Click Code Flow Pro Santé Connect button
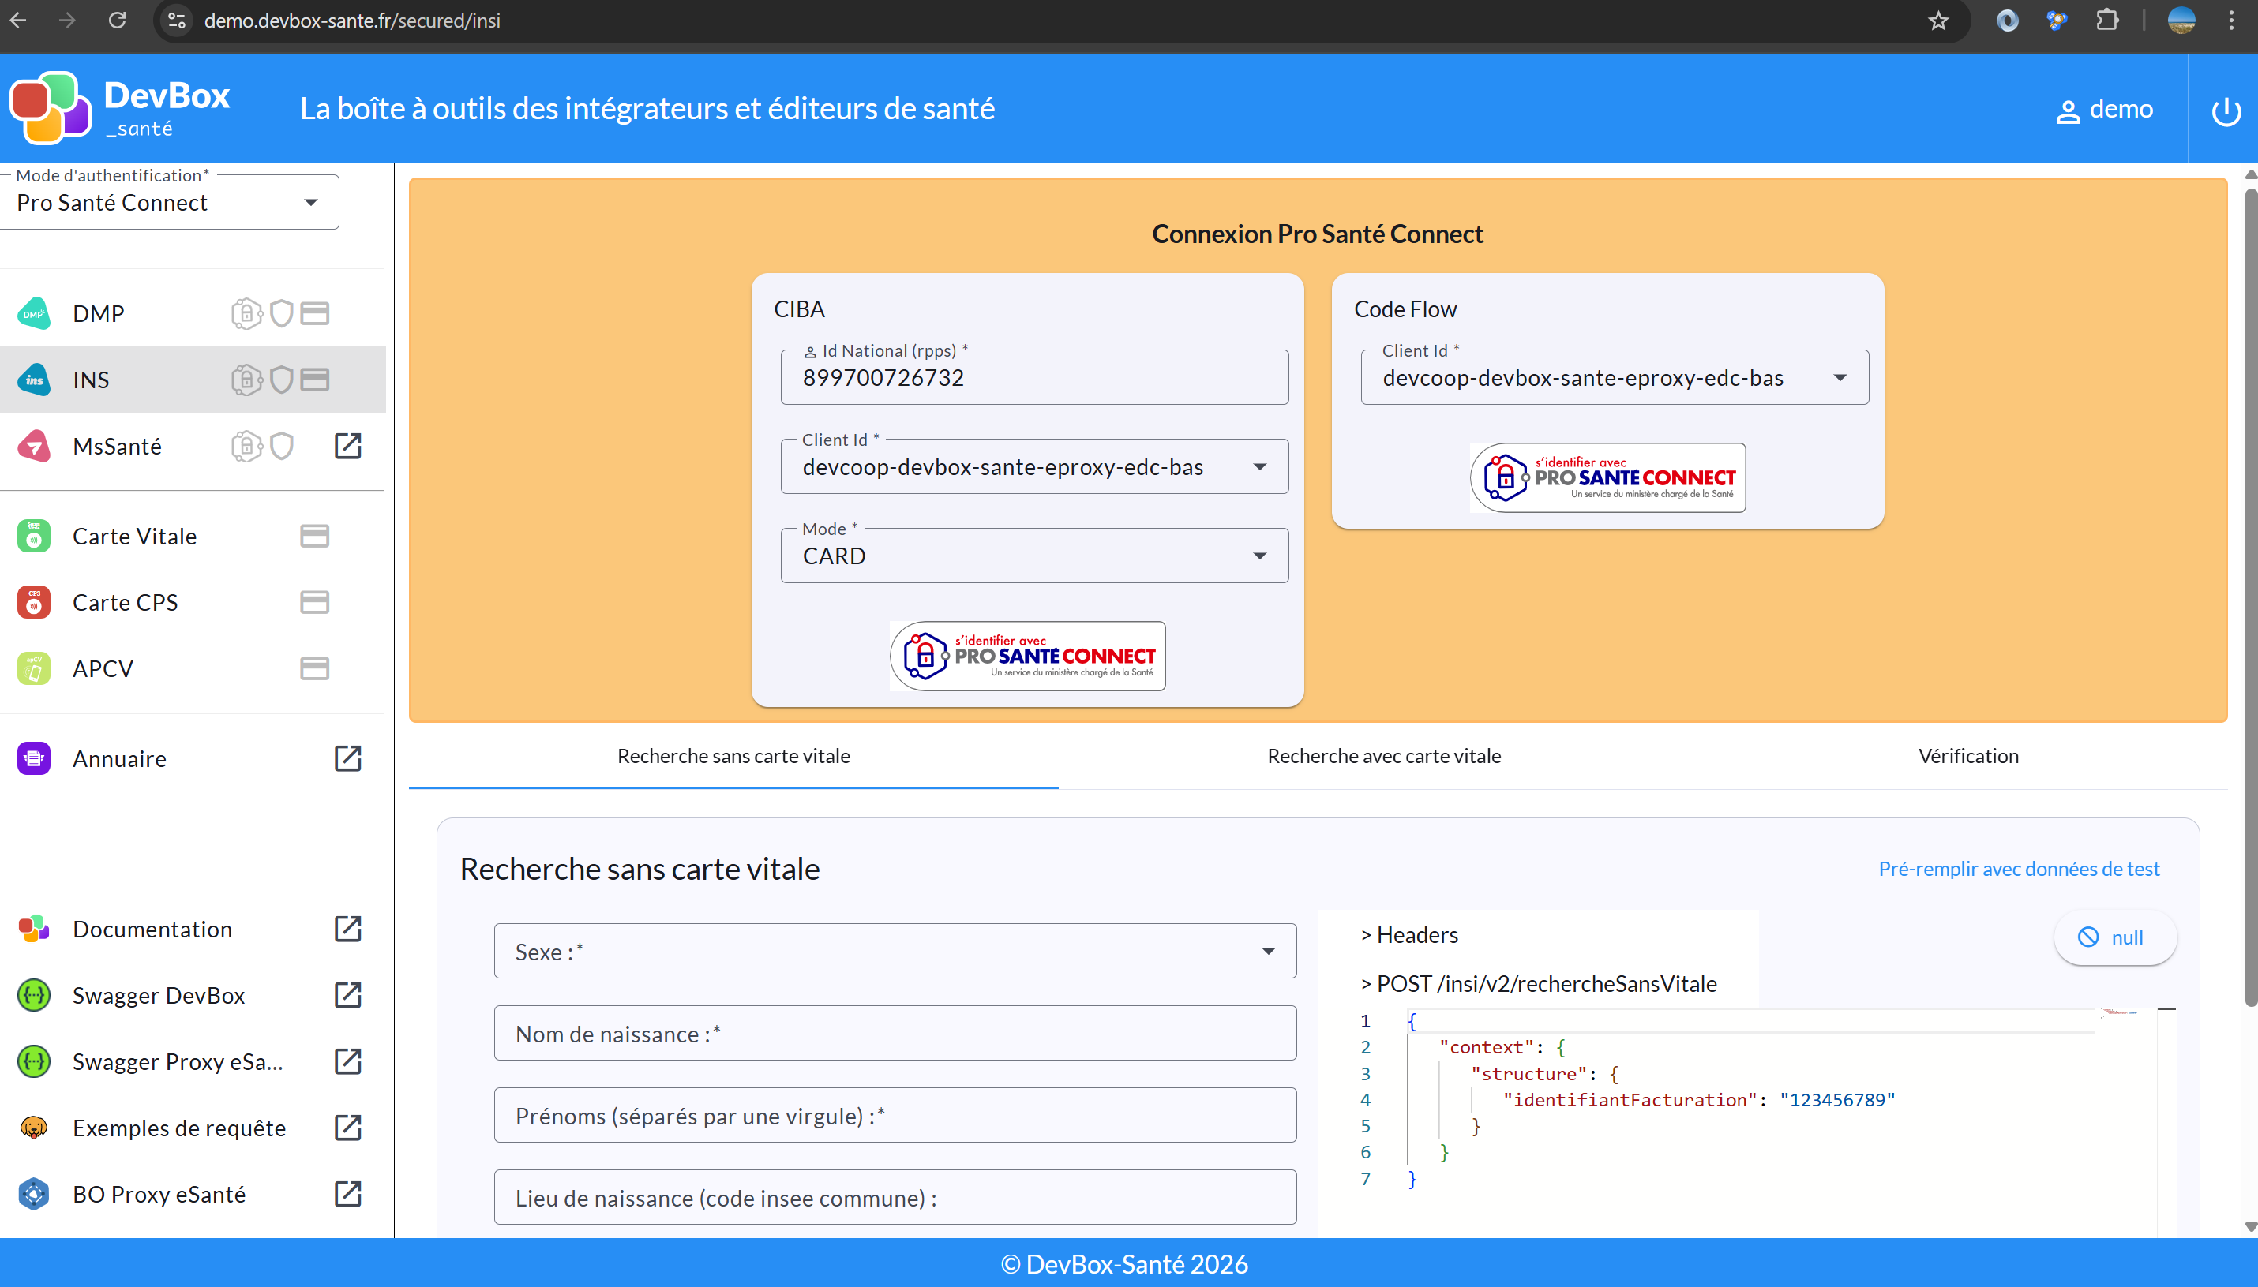2258x1287 pixels. click(x=1607, y=477)
